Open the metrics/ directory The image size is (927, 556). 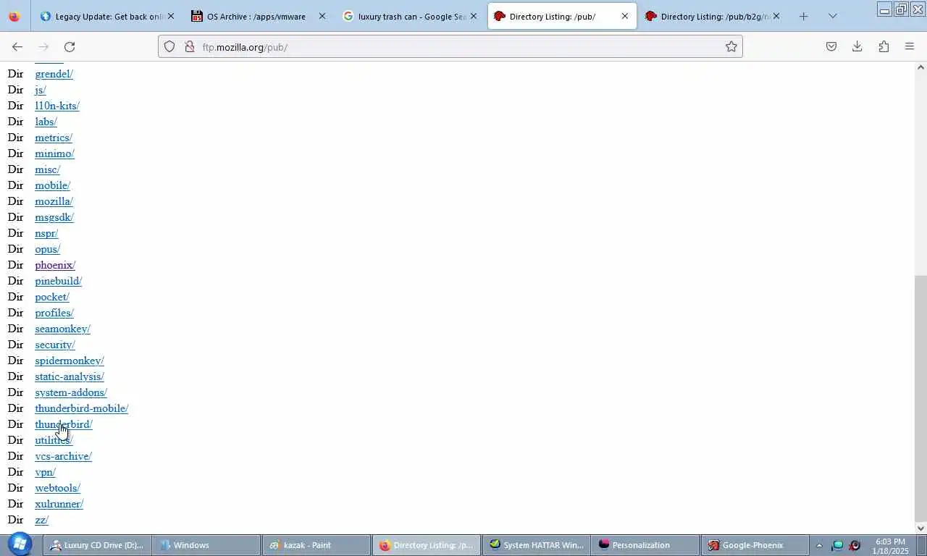(54, 138)
